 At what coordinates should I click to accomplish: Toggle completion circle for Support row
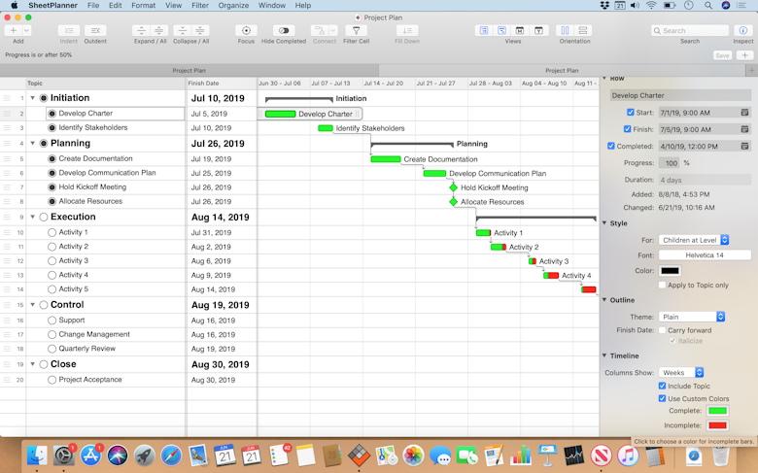[x=52, y=321]
